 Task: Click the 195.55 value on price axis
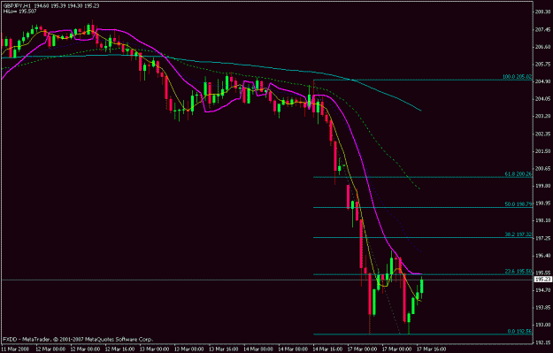[543, 273]
